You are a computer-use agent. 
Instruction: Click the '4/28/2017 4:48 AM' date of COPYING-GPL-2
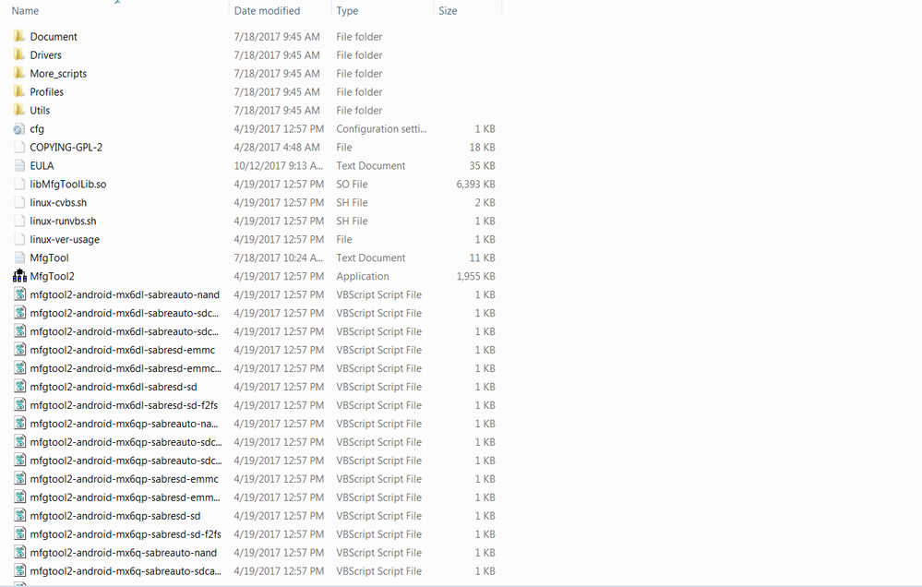[277, 147]
